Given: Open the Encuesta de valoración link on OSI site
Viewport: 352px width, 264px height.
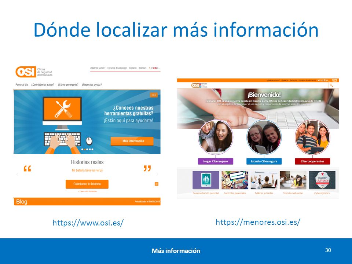Looking at the screenshot, I should (x=117, y=68).
